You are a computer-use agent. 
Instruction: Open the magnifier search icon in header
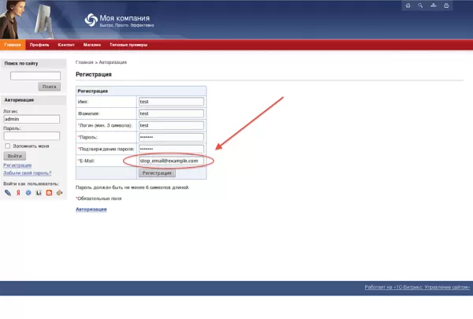[420, 6]
